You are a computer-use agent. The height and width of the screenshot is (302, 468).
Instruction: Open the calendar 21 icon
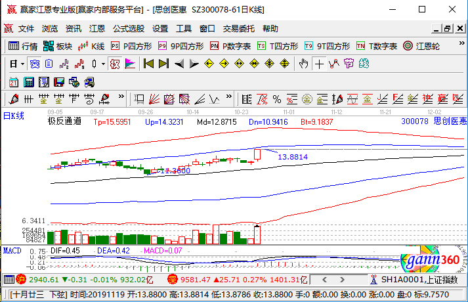tap(13, 82)
